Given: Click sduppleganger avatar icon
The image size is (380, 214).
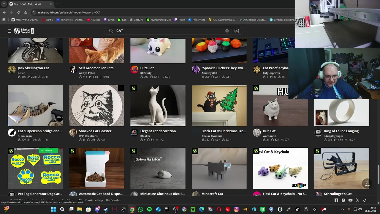Looking at the screenshot, I should pos(318,133).
